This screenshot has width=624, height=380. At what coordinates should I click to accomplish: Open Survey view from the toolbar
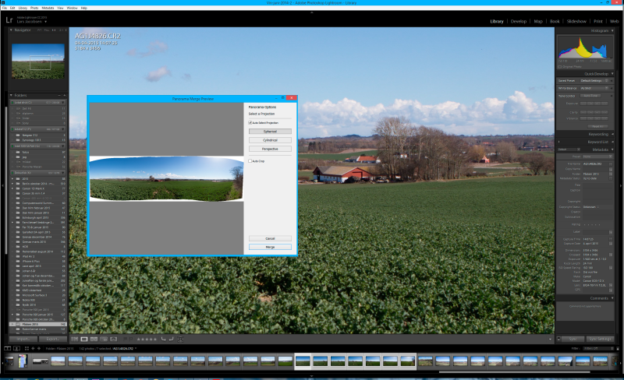[104, 339]
